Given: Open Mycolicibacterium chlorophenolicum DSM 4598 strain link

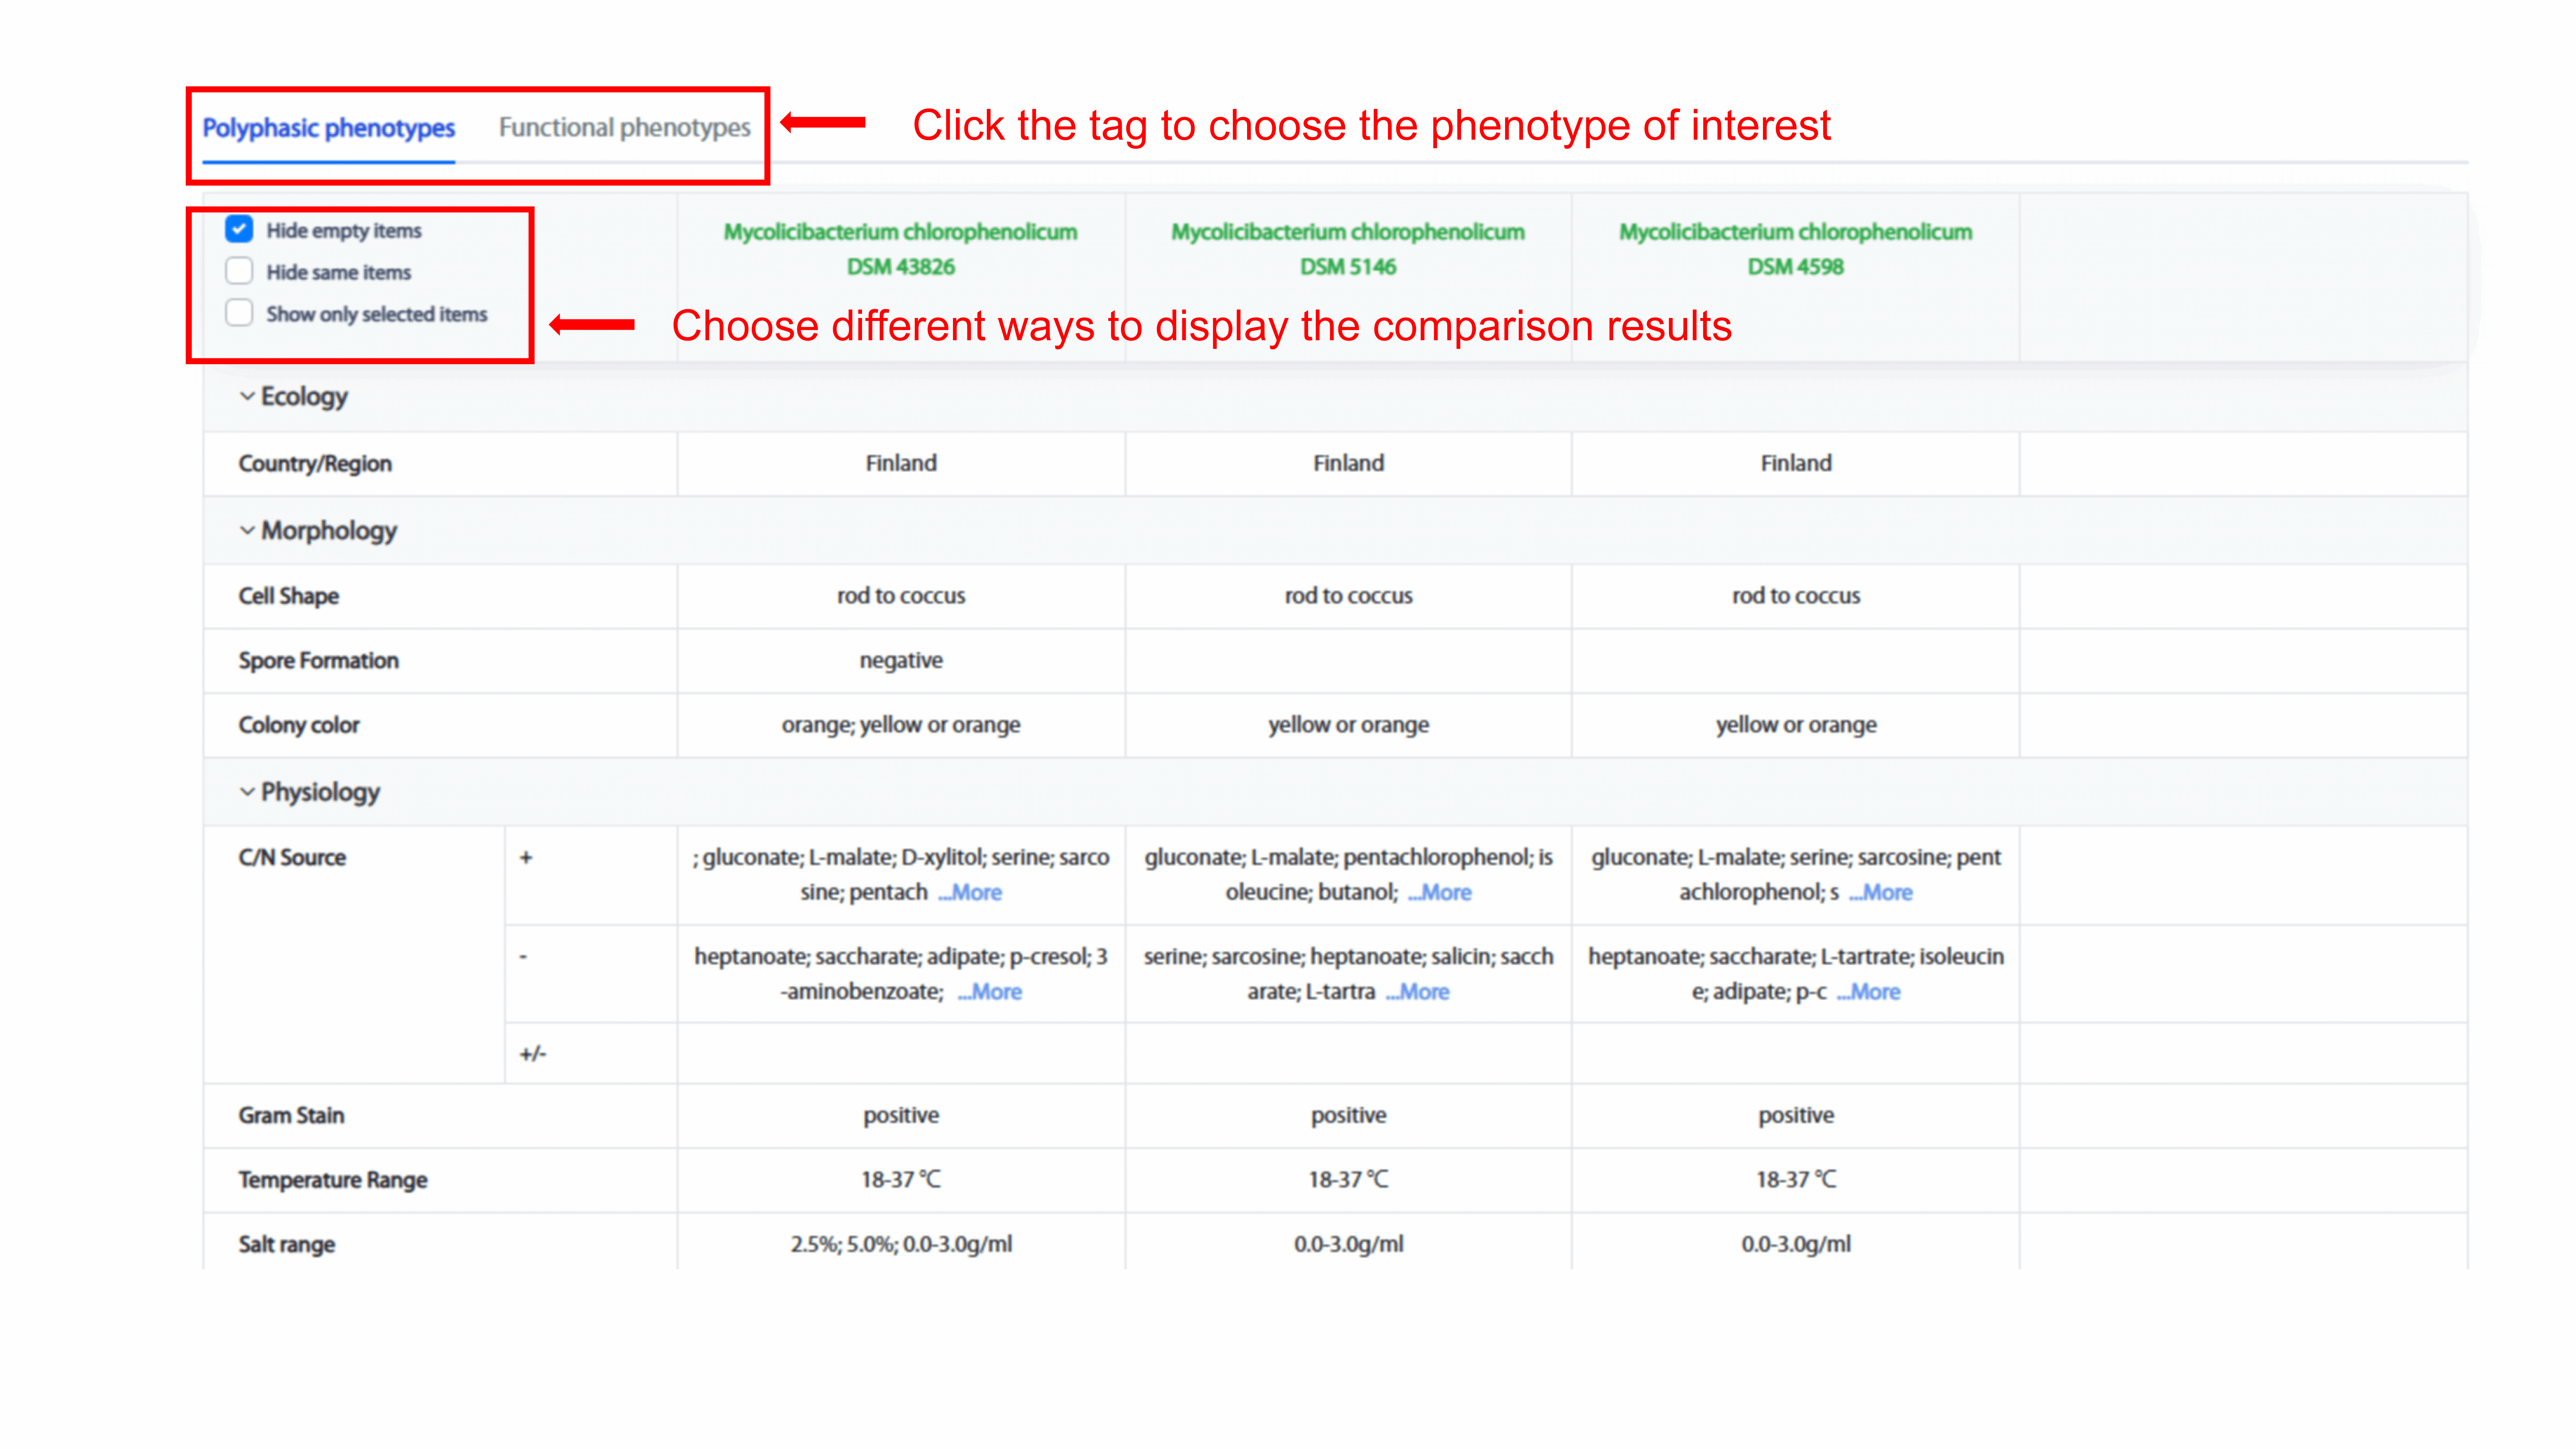Looking at the screenshot, I should tap(1796, 249).
